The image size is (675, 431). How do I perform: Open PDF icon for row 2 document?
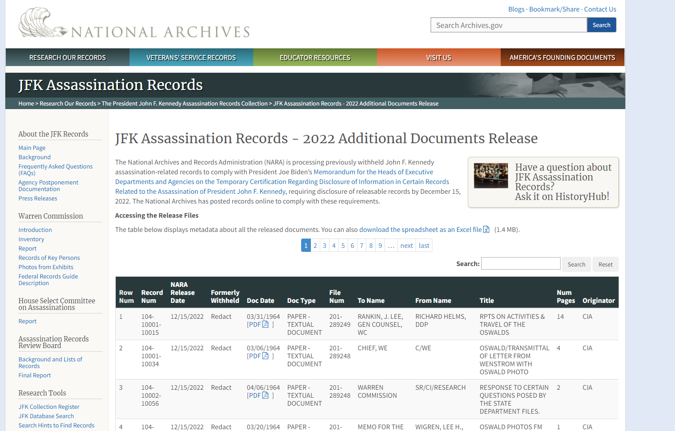[265, 356]
